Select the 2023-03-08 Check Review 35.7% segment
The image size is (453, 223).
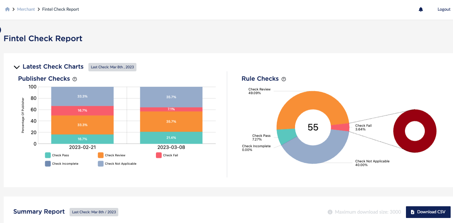tap(171, 122)
